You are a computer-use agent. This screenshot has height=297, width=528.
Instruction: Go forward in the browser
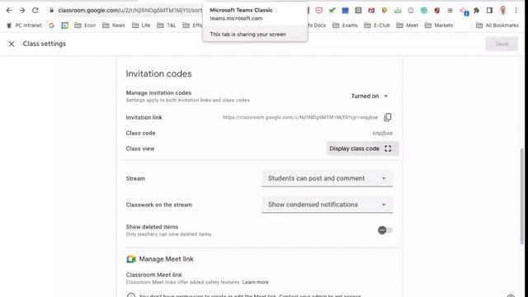point(22,11)
